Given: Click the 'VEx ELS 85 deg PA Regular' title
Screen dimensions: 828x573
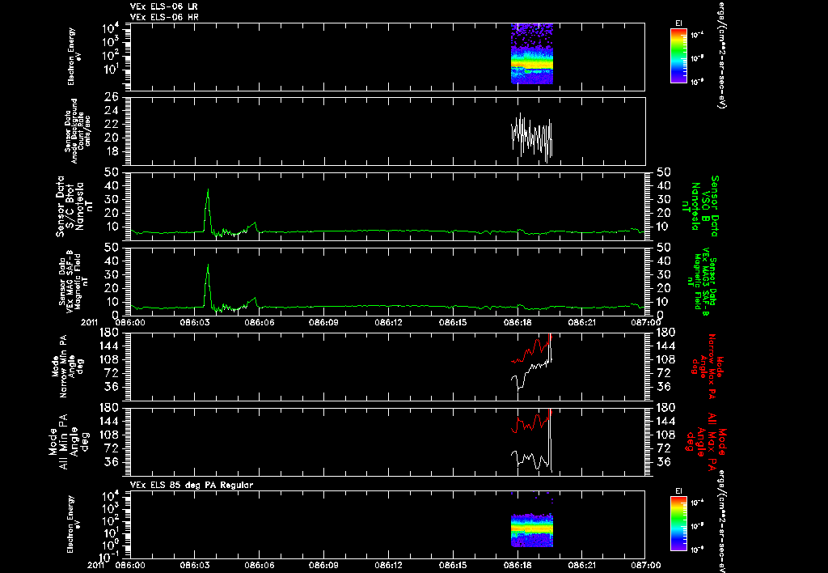Looking at the screenshot, I should (192, 486).
